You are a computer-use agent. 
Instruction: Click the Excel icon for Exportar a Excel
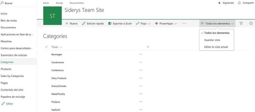110,23
